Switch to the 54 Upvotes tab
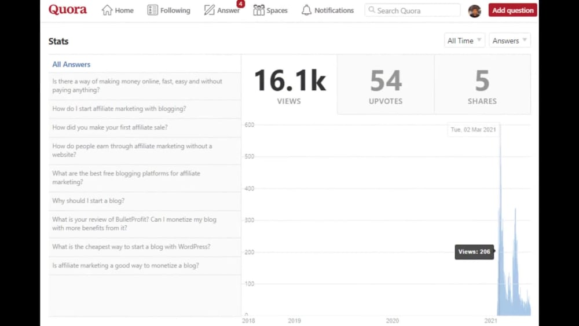Image resolution: width=579 pixels, height=326 pixels. 386,85
